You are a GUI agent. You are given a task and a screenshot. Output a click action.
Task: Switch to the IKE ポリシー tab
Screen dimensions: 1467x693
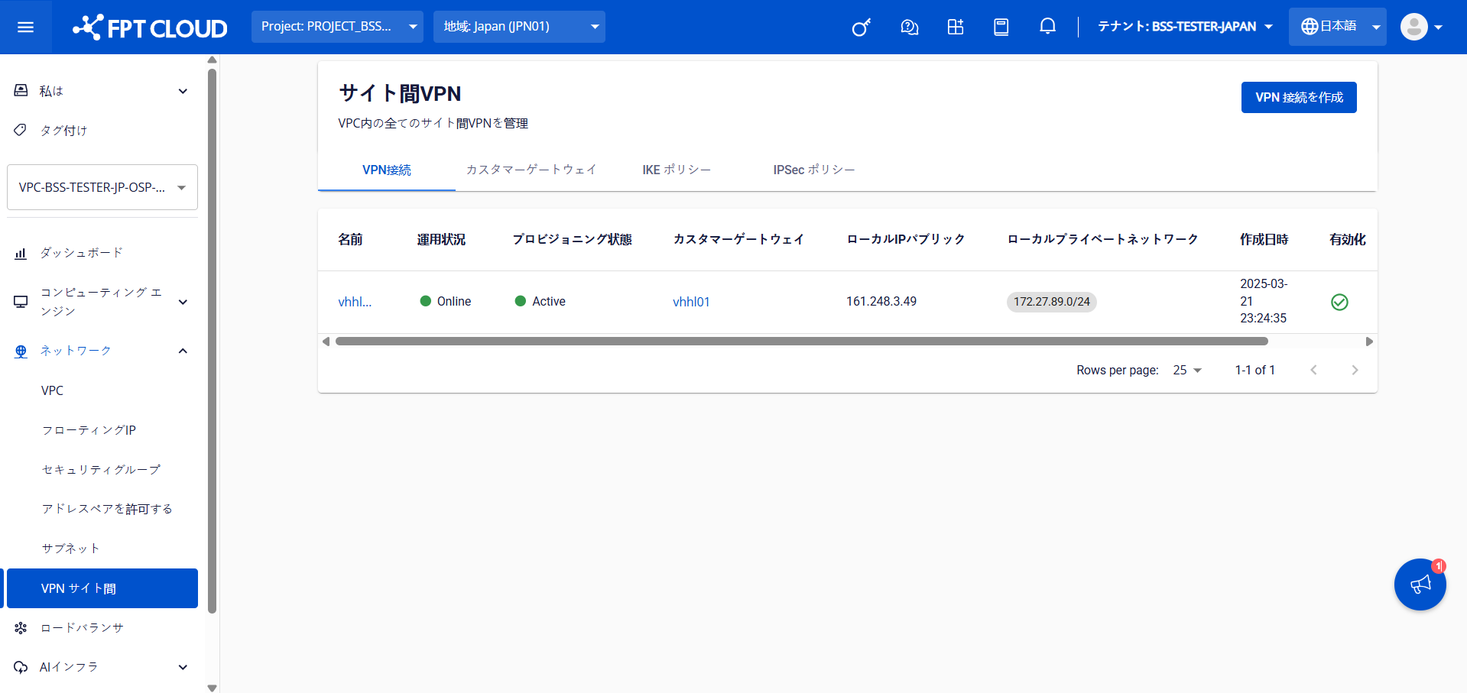pyautogui.click(x=677, y=170)
